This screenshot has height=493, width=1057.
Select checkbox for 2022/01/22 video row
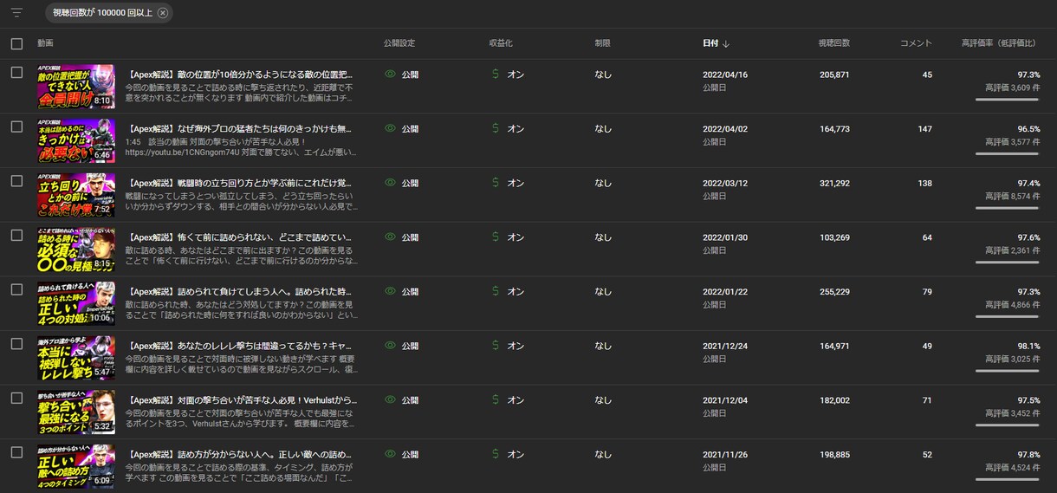(16, 289)
